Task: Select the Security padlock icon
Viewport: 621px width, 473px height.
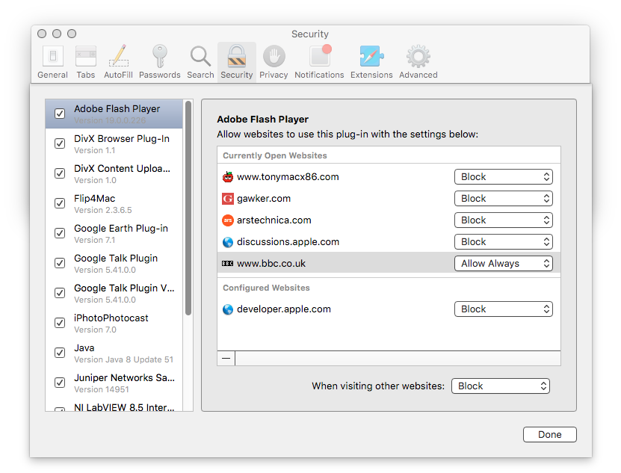Action: click(x=236, y=56)
